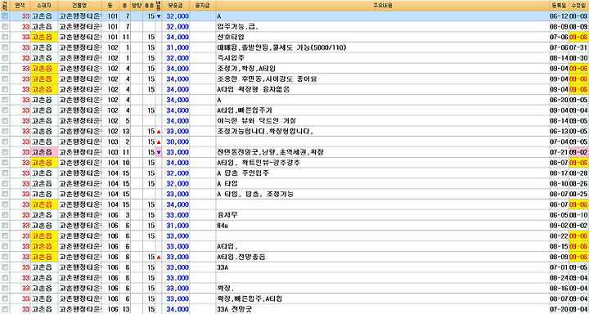Click the 06-05 registration date
The width and height of the screenshot is (589, 314).
pos(559,215)
